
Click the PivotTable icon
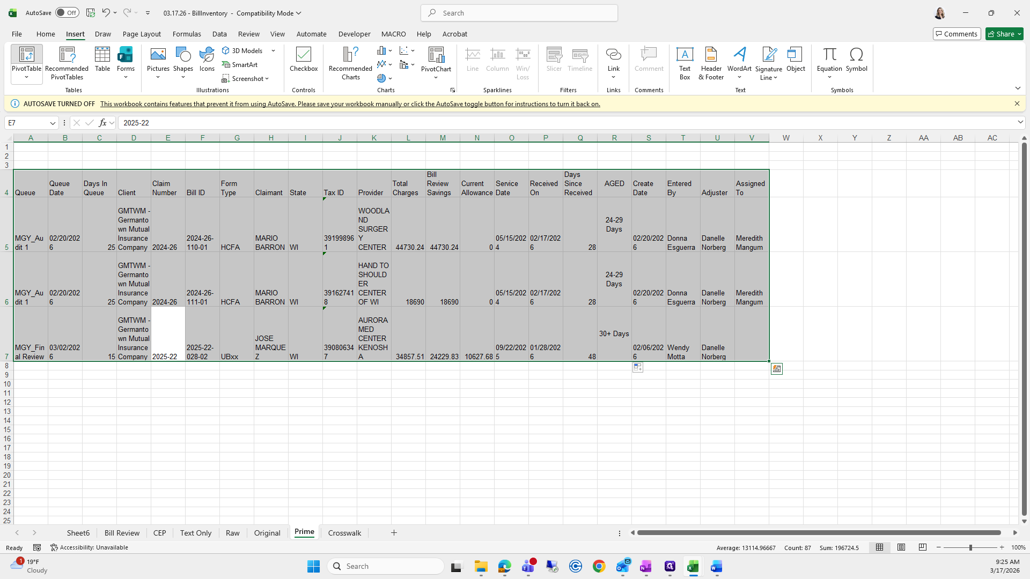coord(26,55)
